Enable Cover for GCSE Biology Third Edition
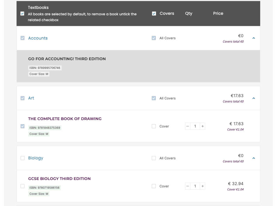The image size is (277, 206). (x=154, y=186)
